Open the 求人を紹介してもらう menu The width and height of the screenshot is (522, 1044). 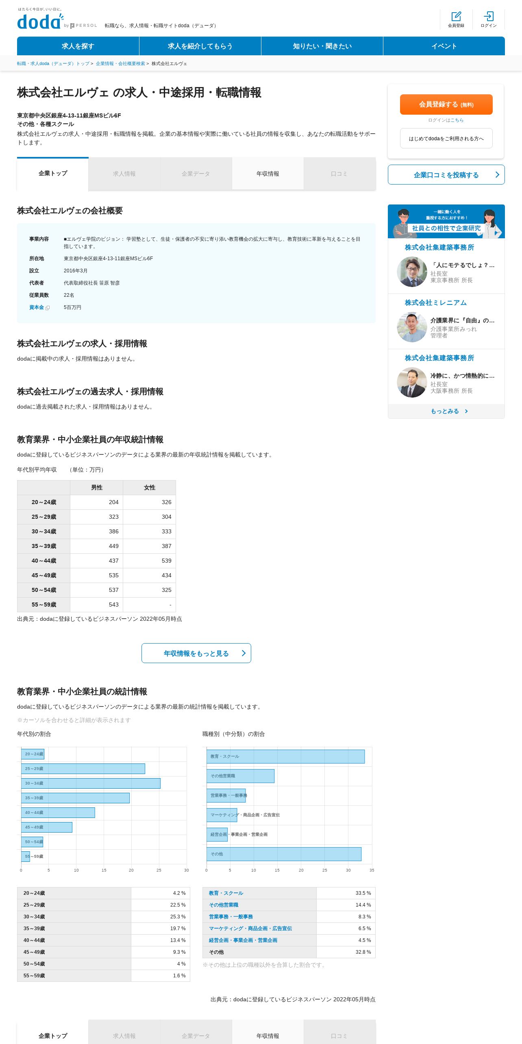click(x=200, y=46)
